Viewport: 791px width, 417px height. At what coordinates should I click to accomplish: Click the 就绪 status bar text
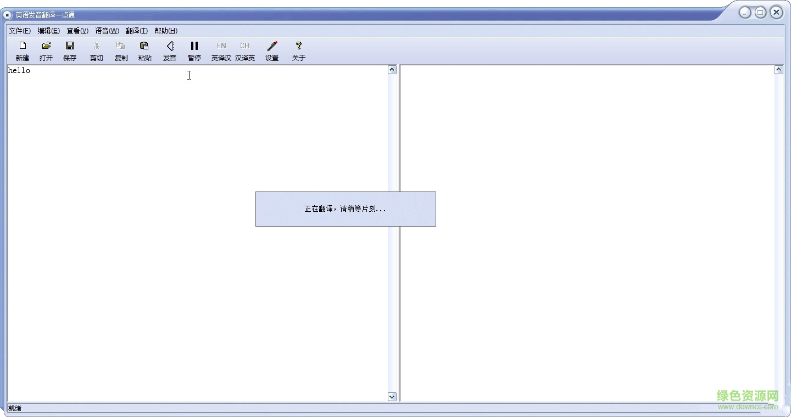point(15,408)
